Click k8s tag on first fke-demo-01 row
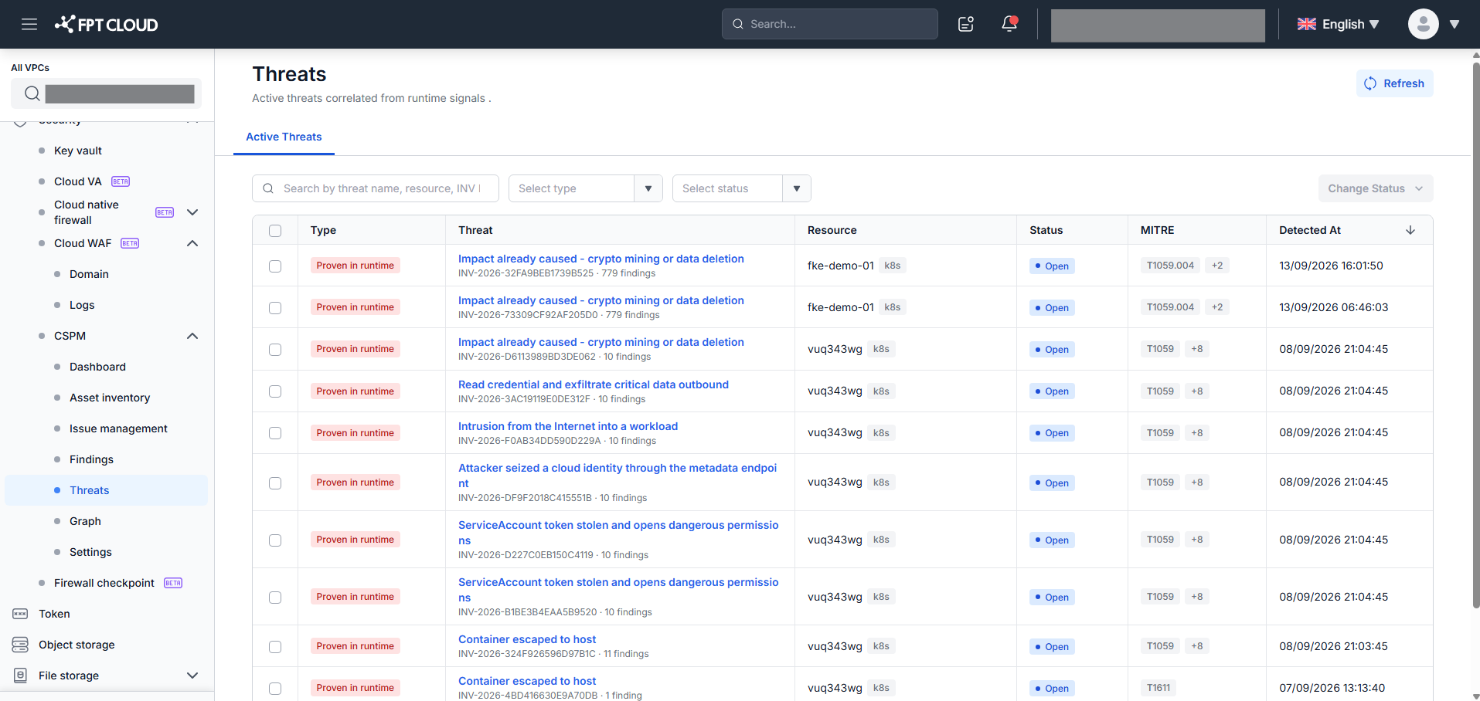This screenshot has width=1480, height=701. pyautogui.click(x=893, y=266)
